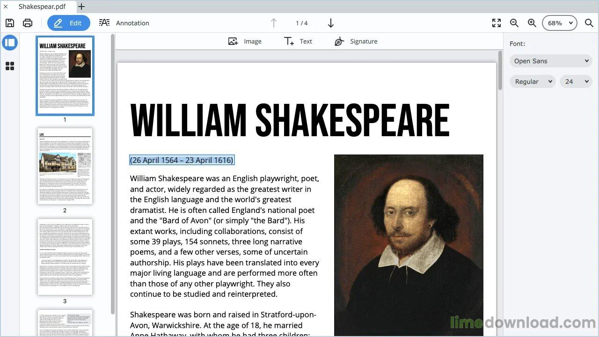
Task: Toggle Edit mode button
Action: [x=68, y=23]
